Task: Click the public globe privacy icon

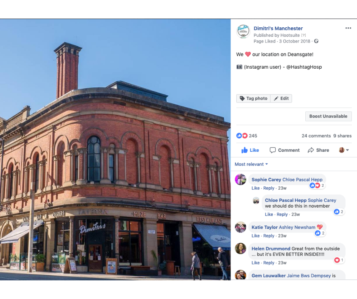Action: [316, 41]
